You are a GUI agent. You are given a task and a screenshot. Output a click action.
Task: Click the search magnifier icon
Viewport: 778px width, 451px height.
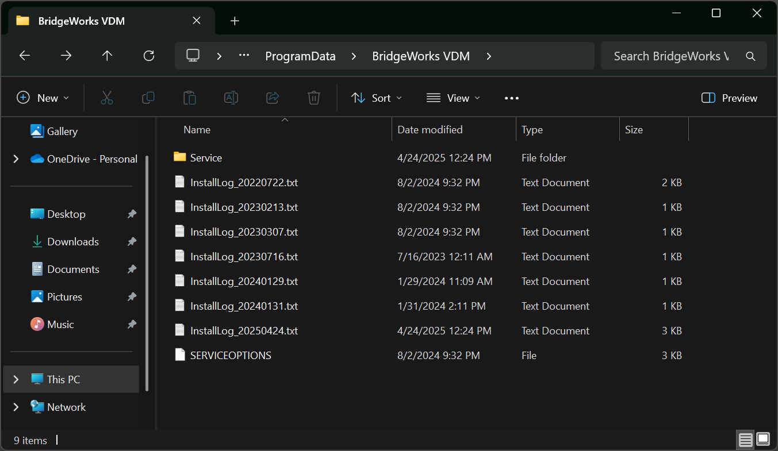coord(750,56)
